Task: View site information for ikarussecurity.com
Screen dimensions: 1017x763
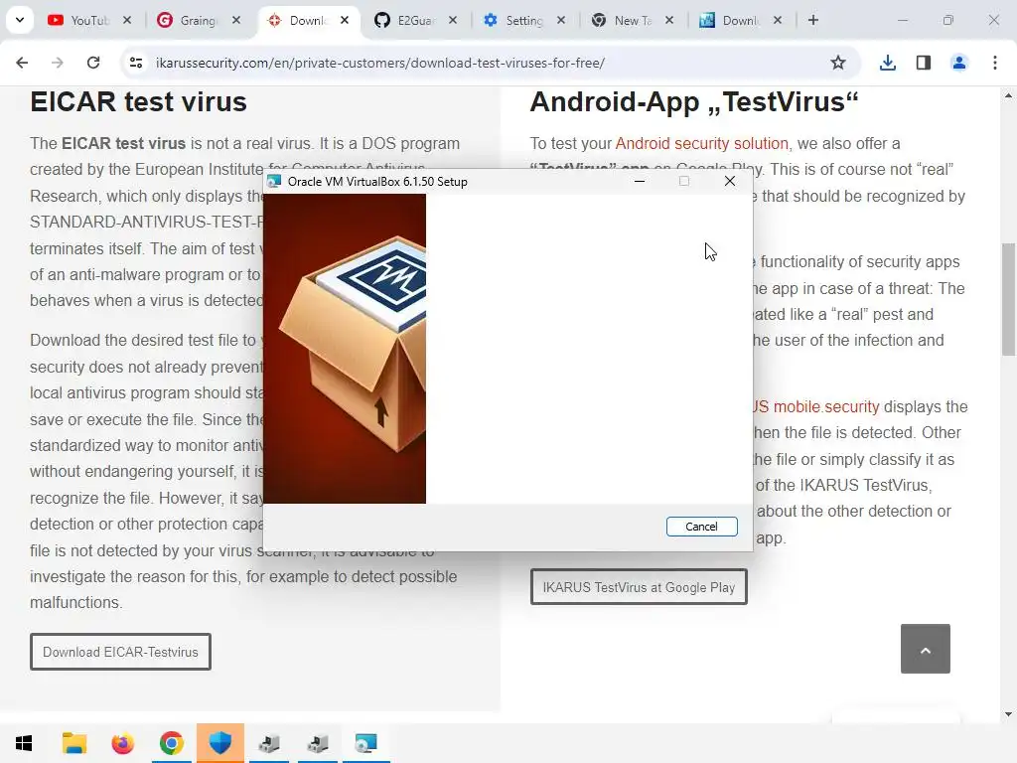Action: point(136,63)
